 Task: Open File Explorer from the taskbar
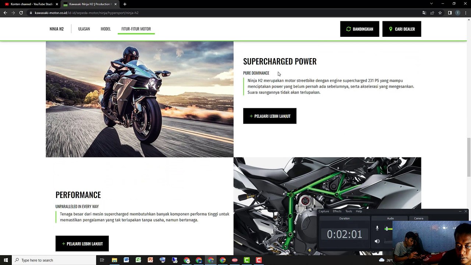tap(114, 260)
